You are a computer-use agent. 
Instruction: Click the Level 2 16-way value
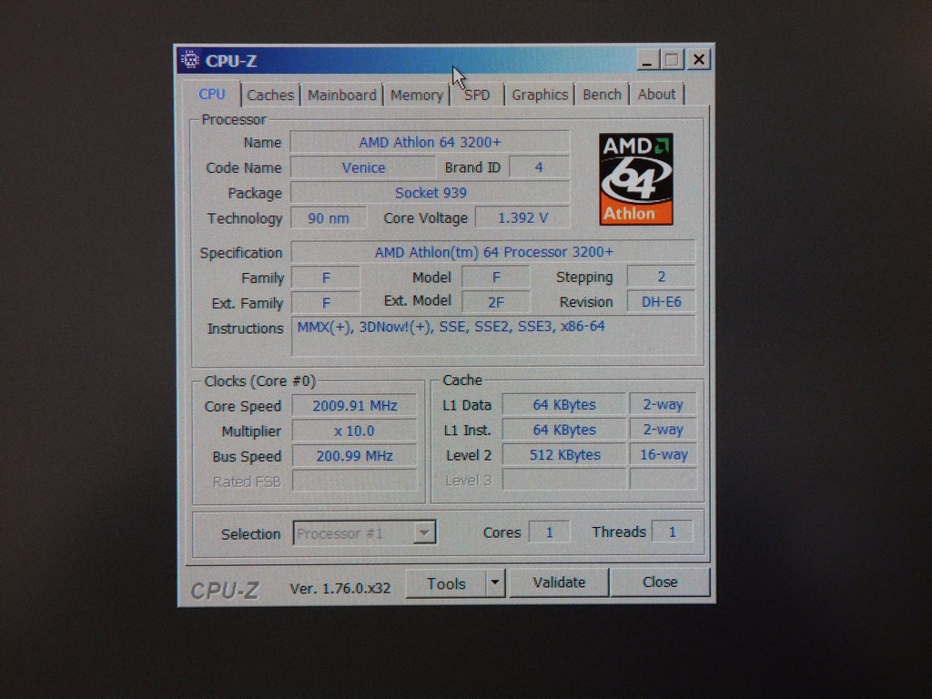point(664,455)
